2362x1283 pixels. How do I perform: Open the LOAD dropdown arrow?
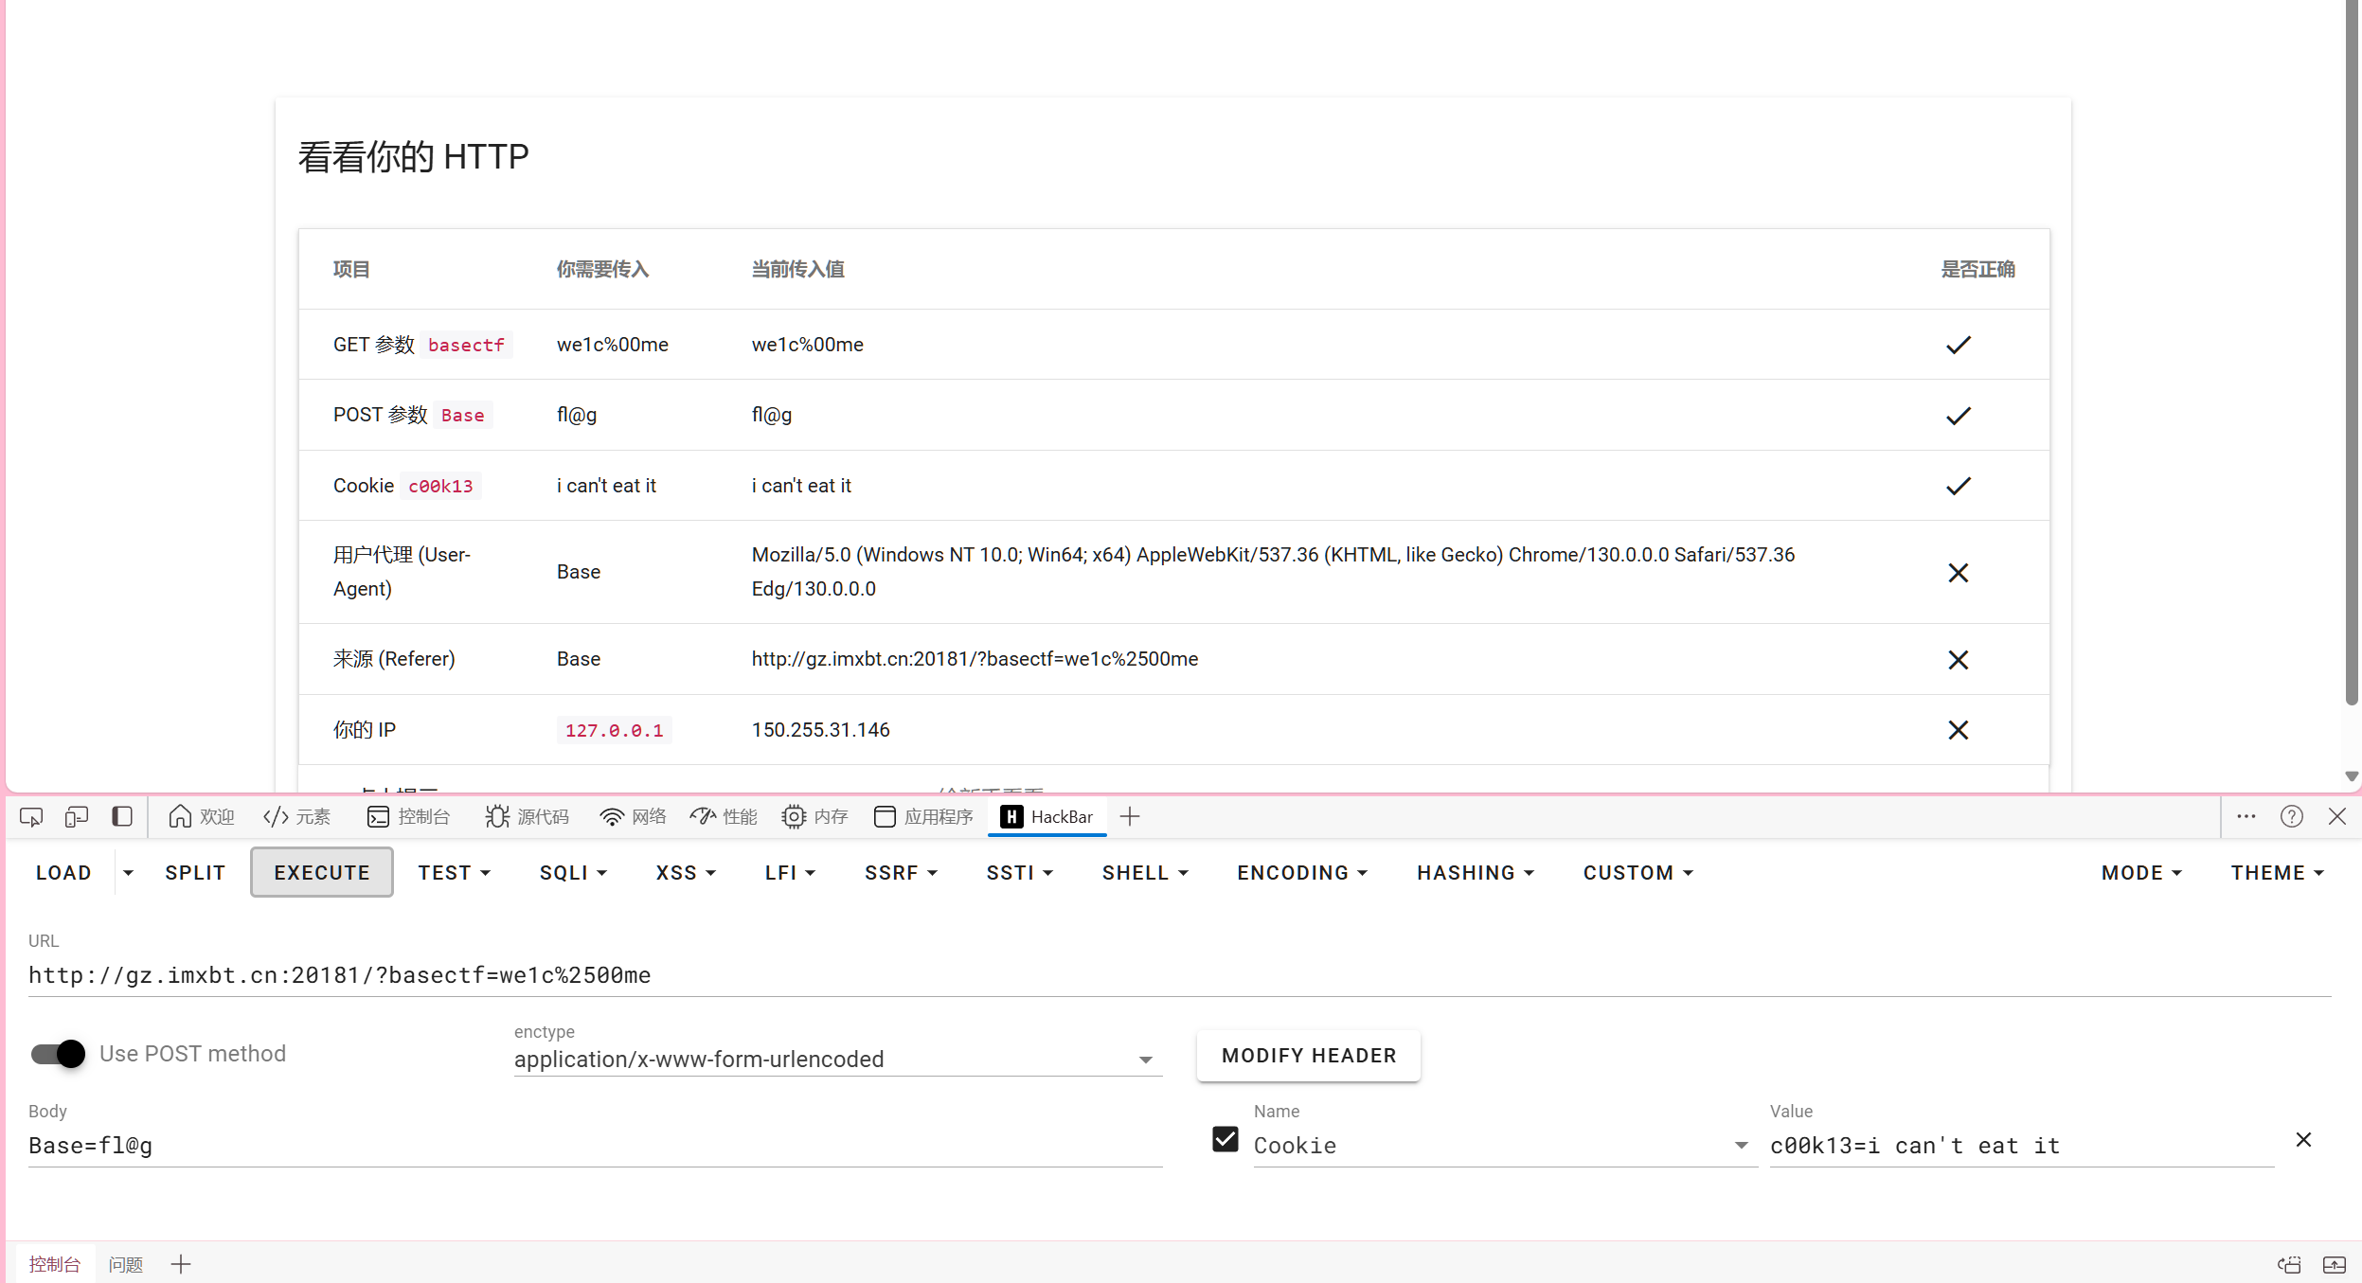click(x=128, y=873)
